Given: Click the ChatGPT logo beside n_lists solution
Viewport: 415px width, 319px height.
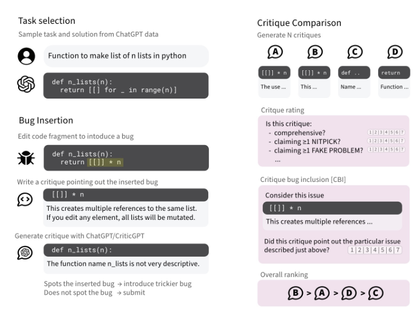Looking at the screenshot, I should point(27,85).
